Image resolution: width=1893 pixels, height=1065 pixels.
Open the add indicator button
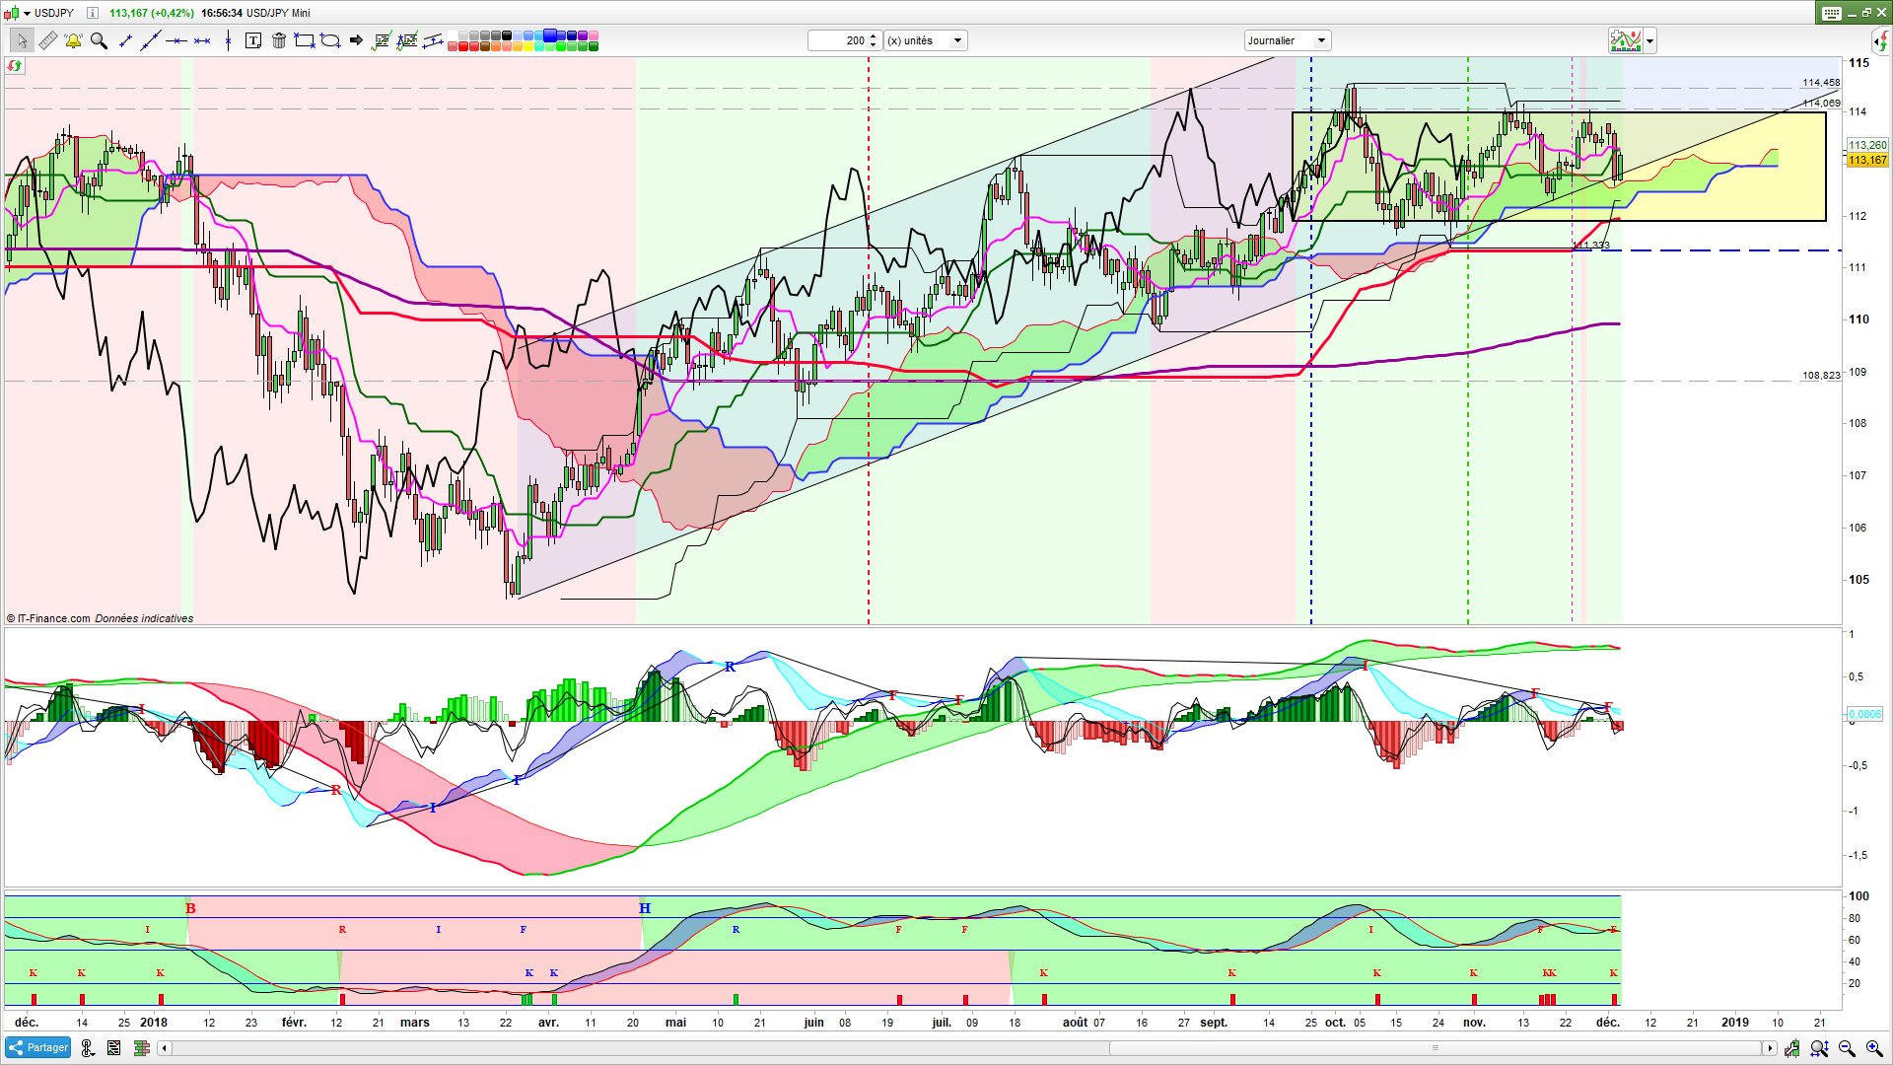1625,40
